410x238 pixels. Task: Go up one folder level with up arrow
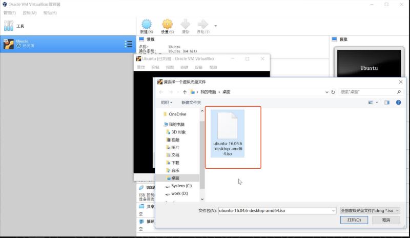[184, 92]
